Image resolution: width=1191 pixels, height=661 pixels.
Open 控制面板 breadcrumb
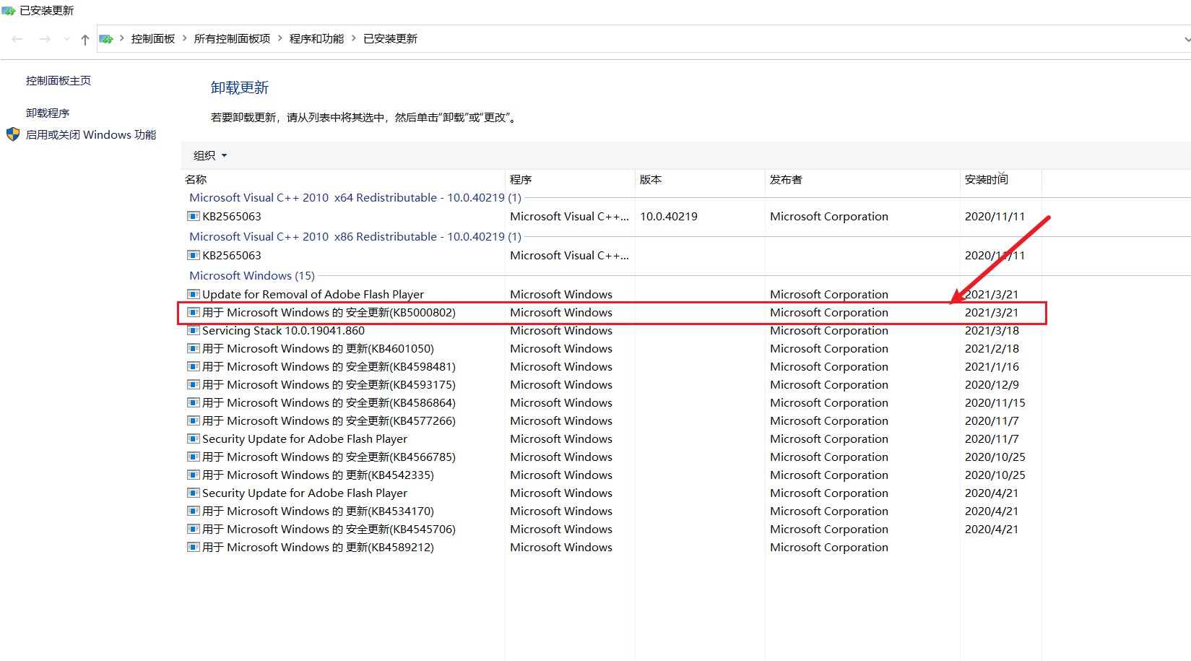tap(153, 39)
